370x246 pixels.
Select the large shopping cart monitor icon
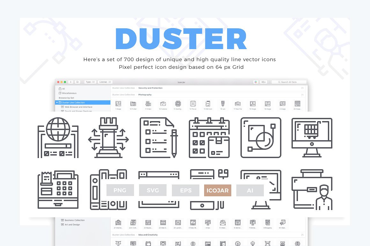312,138
